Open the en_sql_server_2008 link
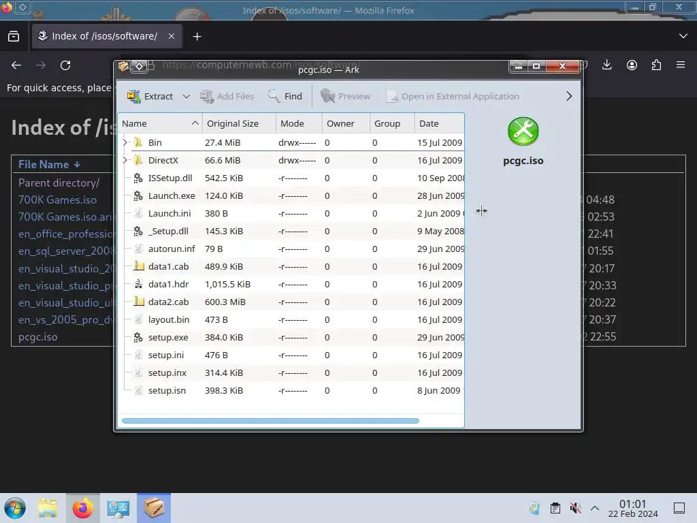 (65, 251)
